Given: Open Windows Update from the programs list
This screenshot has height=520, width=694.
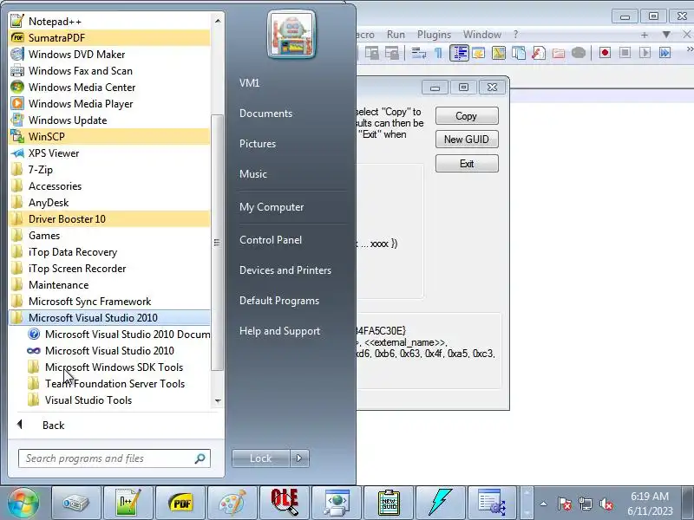Looking at the screenshot, I should tap(109, 120).
